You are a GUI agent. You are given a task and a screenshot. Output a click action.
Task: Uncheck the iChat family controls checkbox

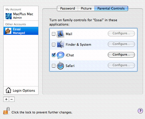click(54, 55)
